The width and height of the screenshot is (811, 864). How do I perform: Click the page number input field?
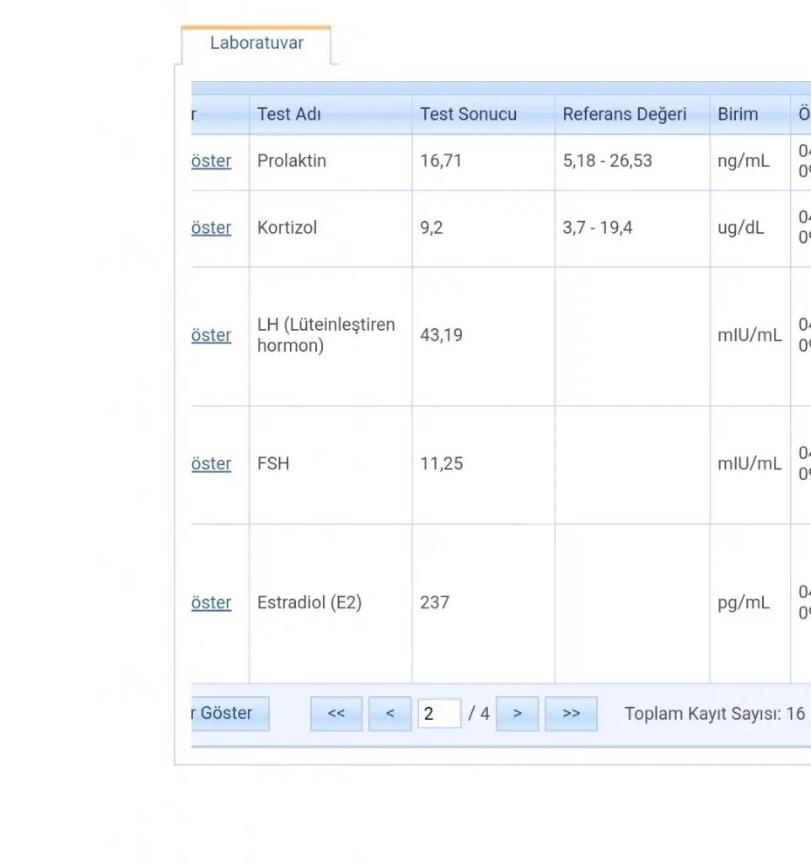tap(438, 714)
